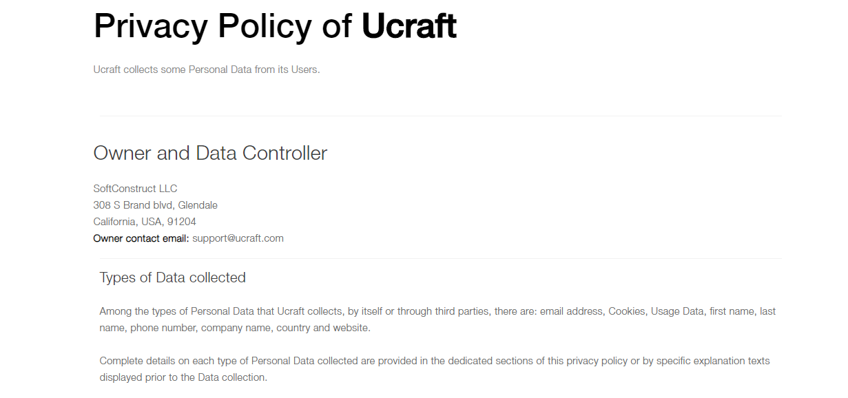
Task: Click the Owner and Data Controller heading
Action: (x=210, y=153)
